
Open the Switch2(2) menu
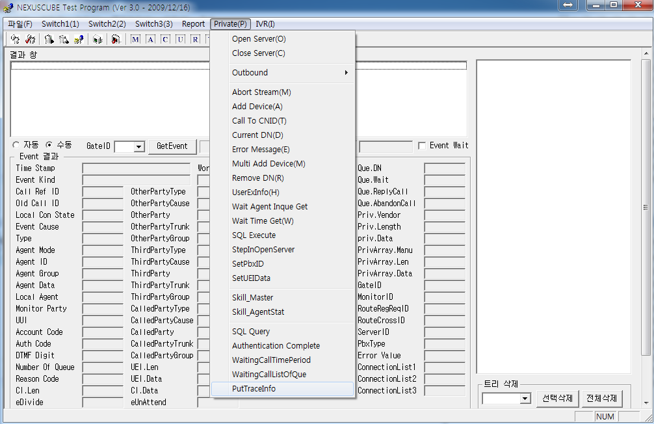(x=107, y=24)
